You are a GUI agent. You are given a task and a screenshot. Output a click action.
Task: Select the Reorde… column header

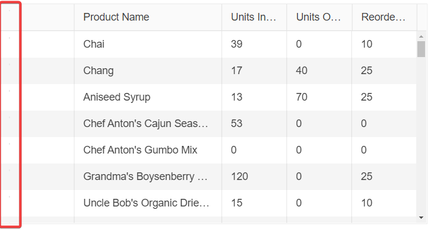[x=384, y=17]
